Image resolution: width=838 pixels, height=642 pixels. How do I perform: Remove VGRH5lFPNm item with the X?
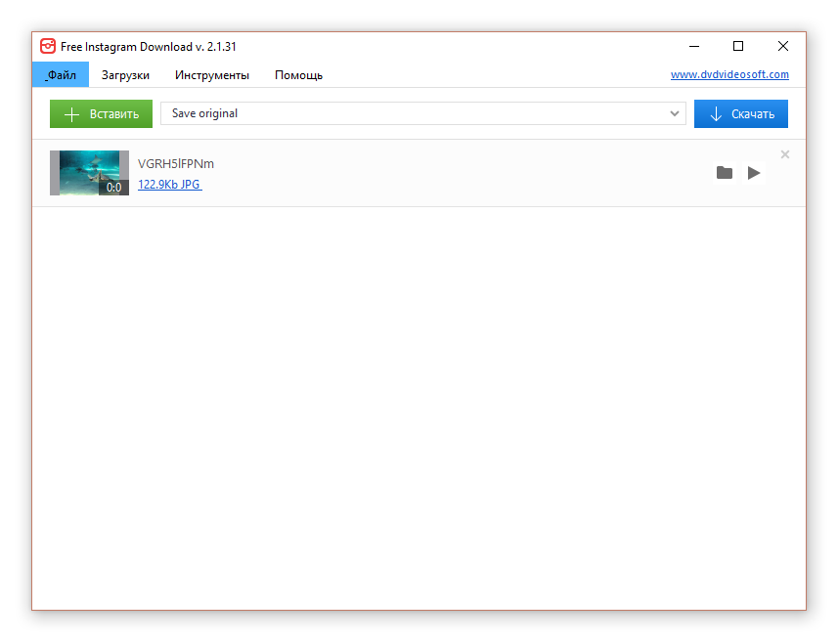[x=784, y=154]
